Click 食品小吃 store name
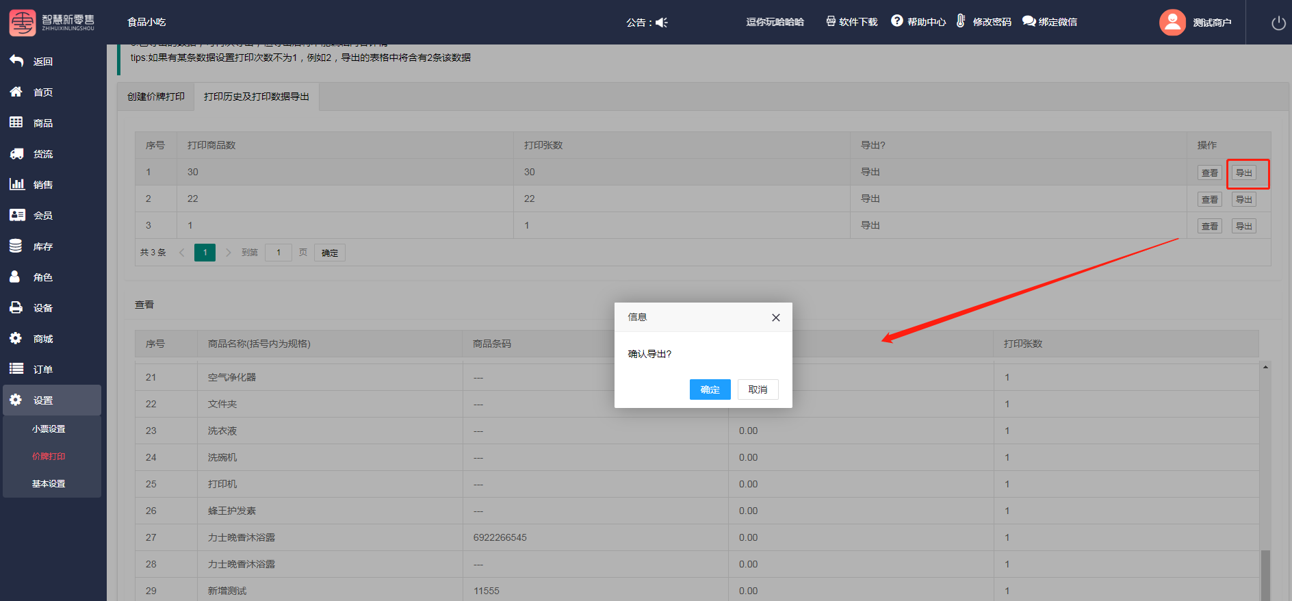1292x601 pixels. pos(146,22)
